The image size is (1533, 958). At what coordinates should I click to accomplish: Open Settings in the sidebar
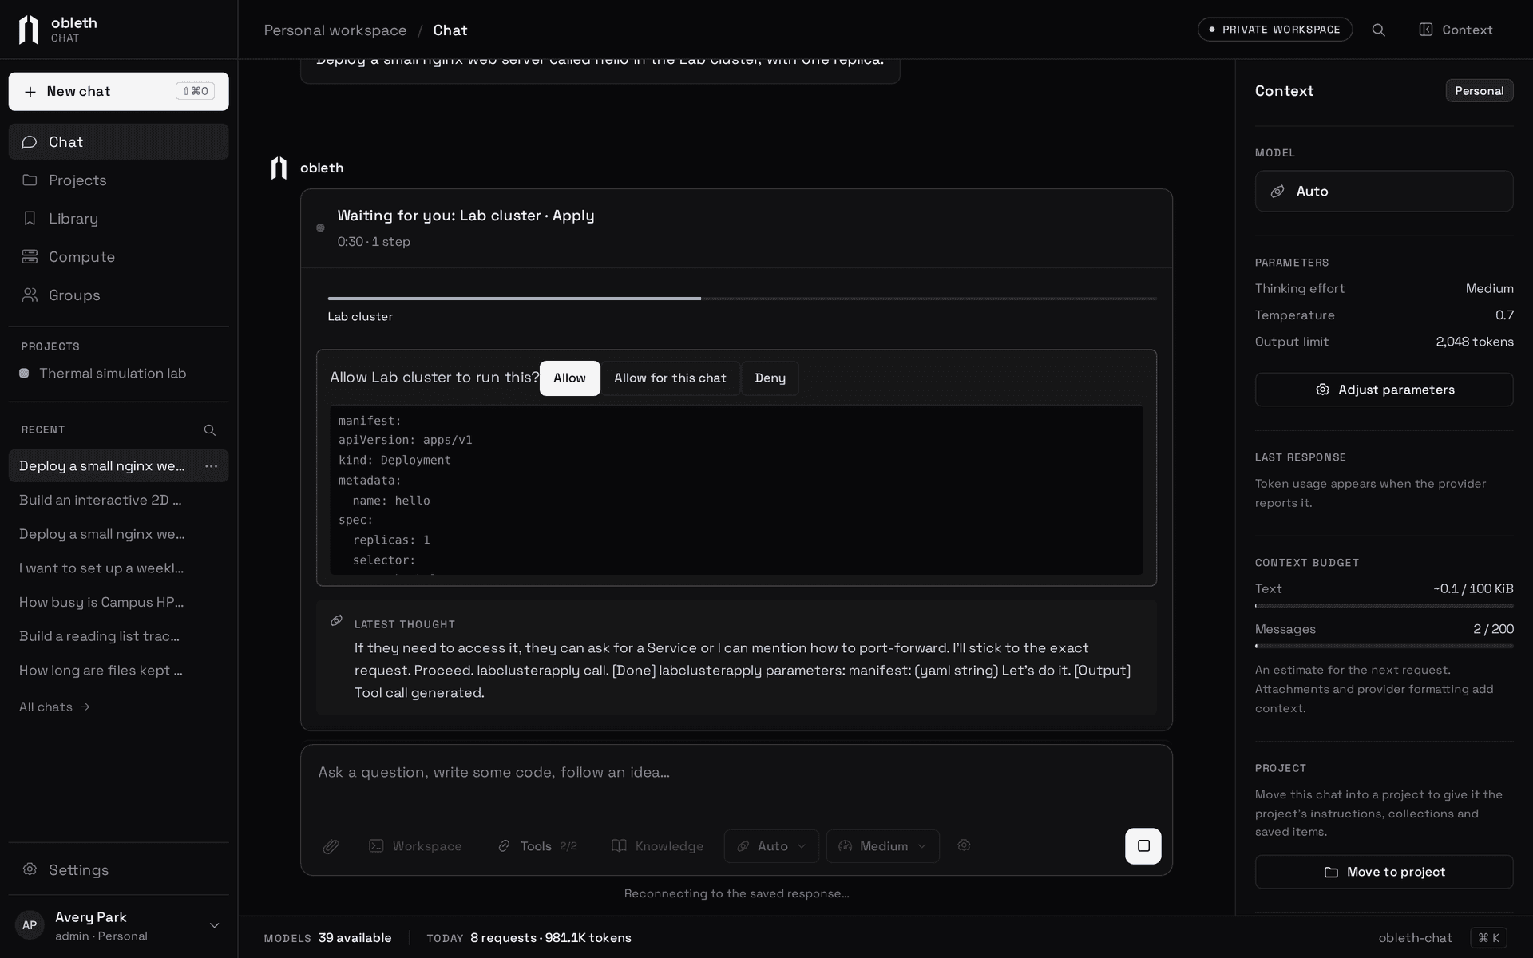point(118,869)
